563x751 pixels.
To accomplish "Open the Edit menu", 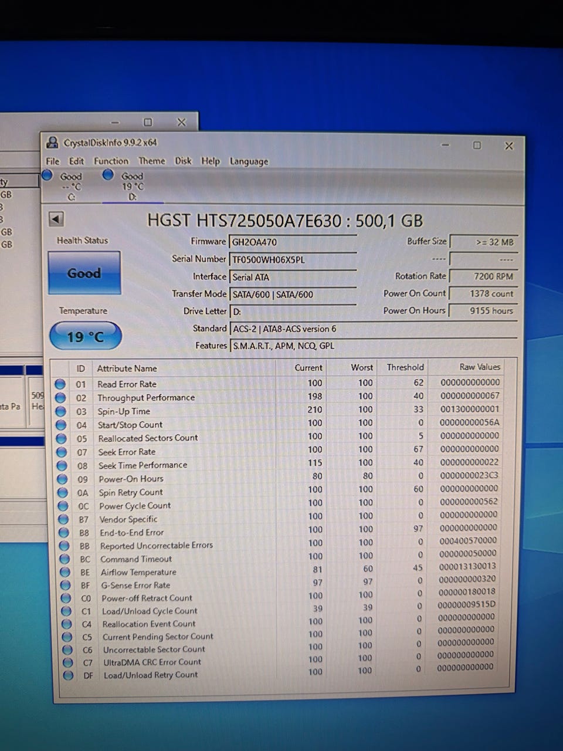I will click(76, 161).
